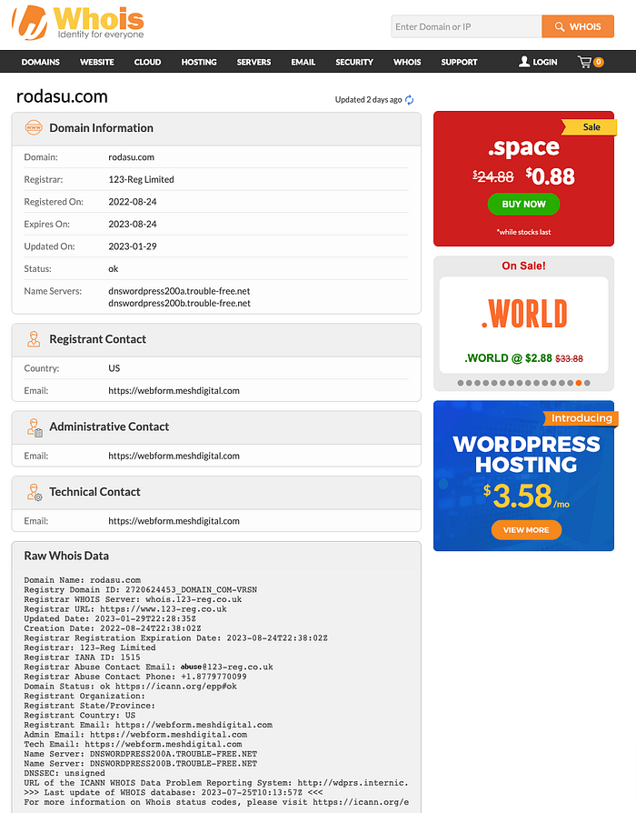636x813 pixels.
Task: Focus the Enter Domain or IP field
Action: tap(467, 26)
